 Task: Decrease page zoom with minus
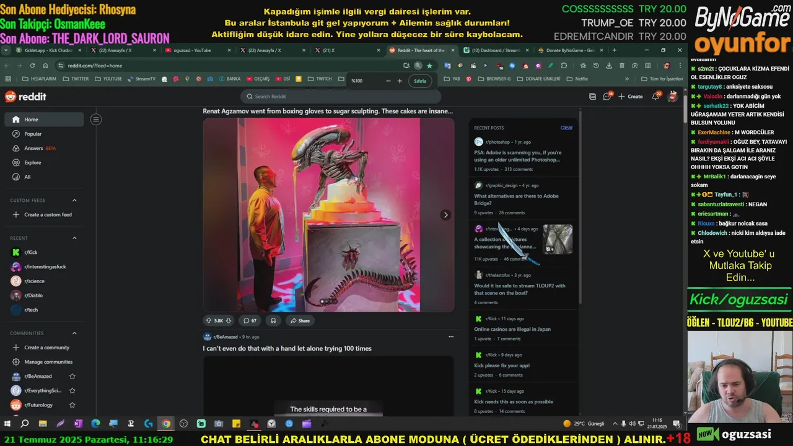tap(388, 81)
